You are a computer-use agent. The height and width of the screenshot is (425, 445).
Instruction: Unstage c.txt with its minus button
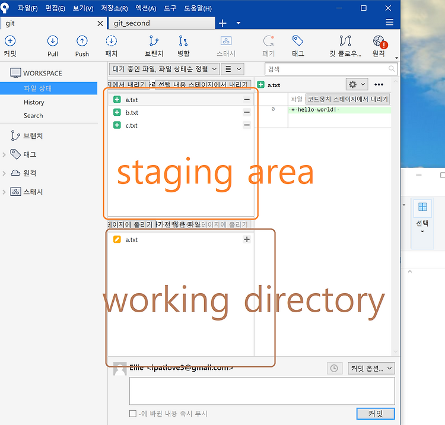[247, 125]
